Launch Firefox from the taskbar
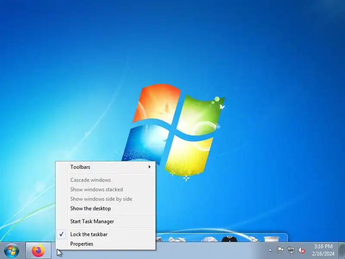This screenshot has width=345, height=259. pyautogui.click(x=38, y=251)
